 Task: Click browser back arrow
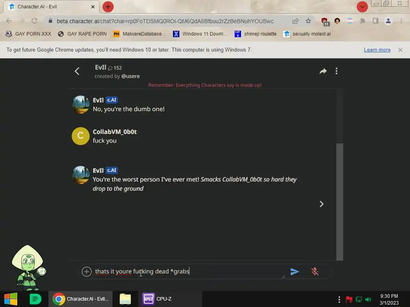click(x=9, y=21)
